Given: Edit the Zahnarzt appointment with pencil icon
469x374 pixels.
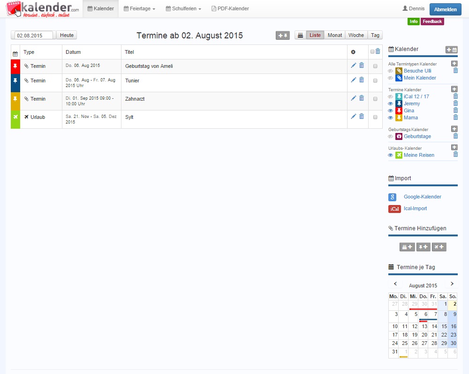Looking at the screenshot, I should pyautogui.click(x=353, y=99).
